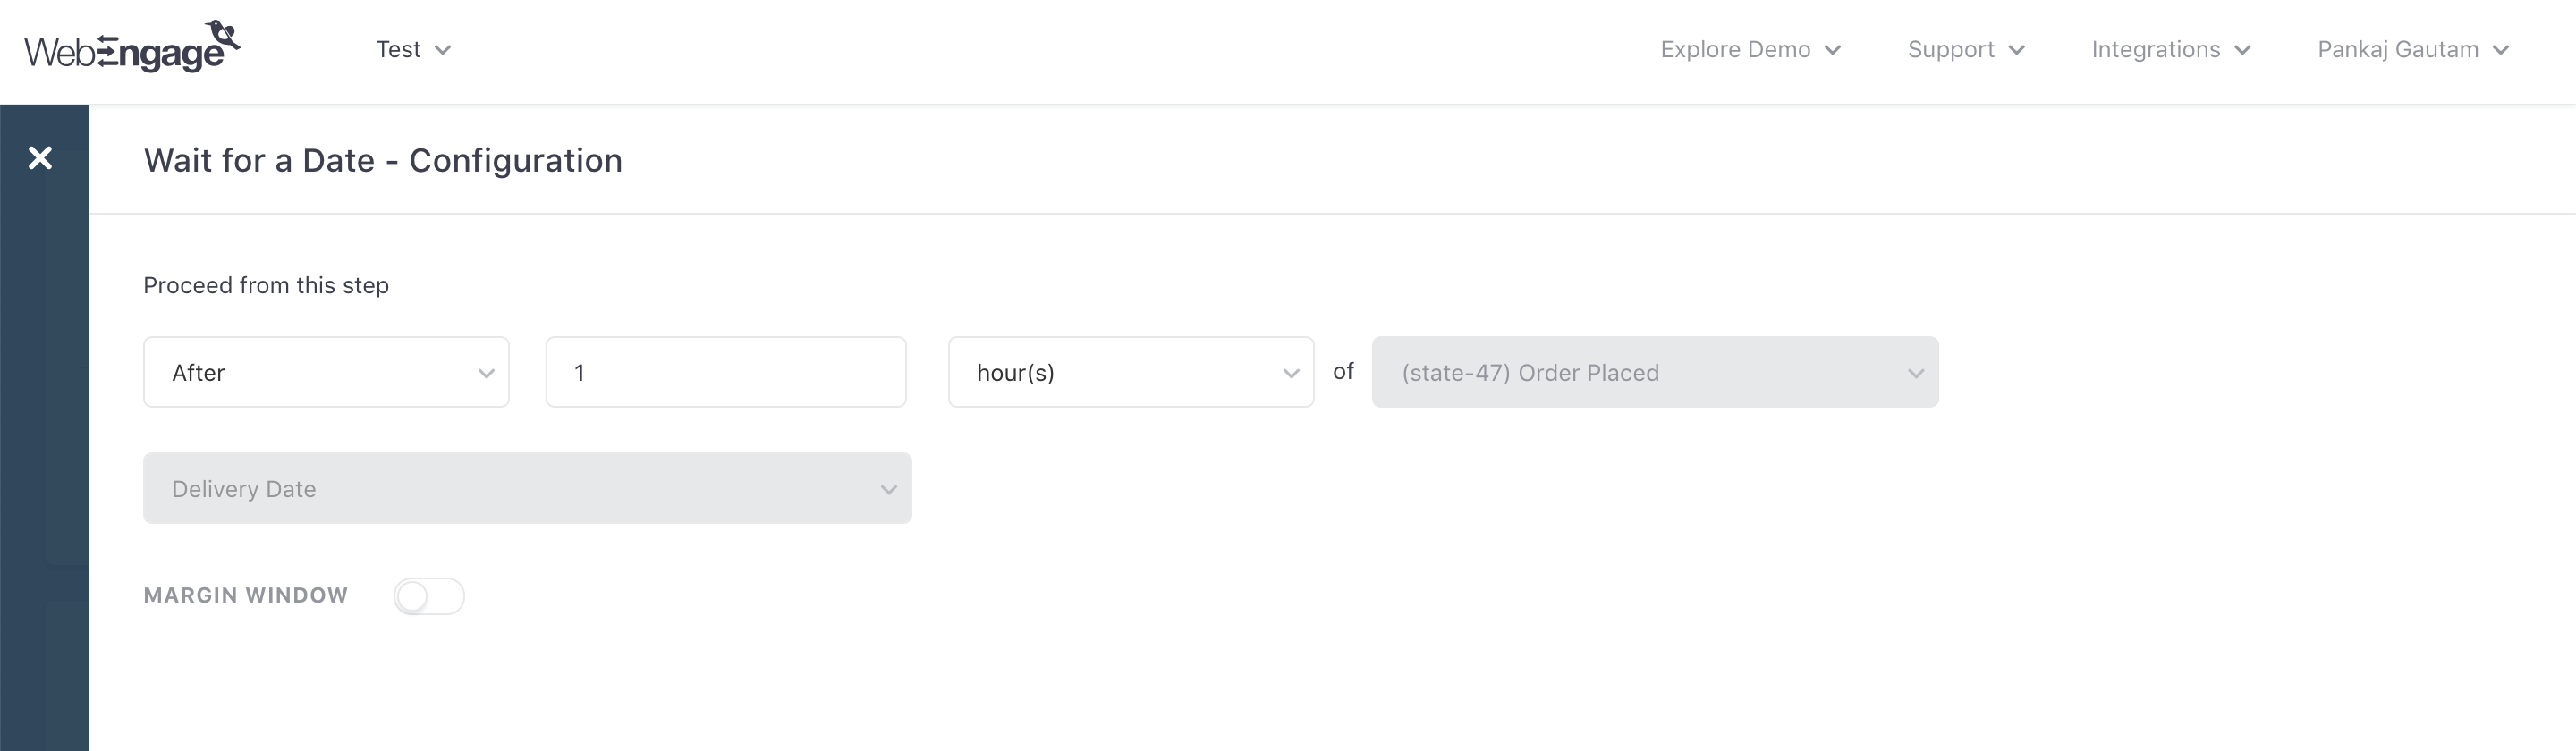Toggle the Margin Window switch
This screenshot has height=751, width=2576.
428,596
